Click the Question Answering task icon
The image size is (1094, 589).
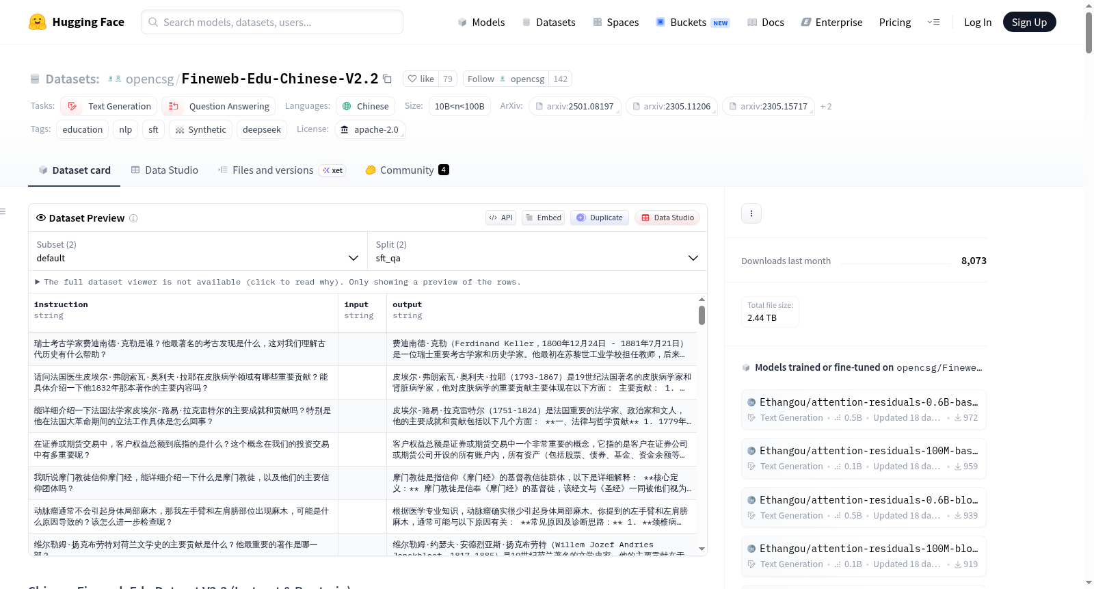(174, 106)
